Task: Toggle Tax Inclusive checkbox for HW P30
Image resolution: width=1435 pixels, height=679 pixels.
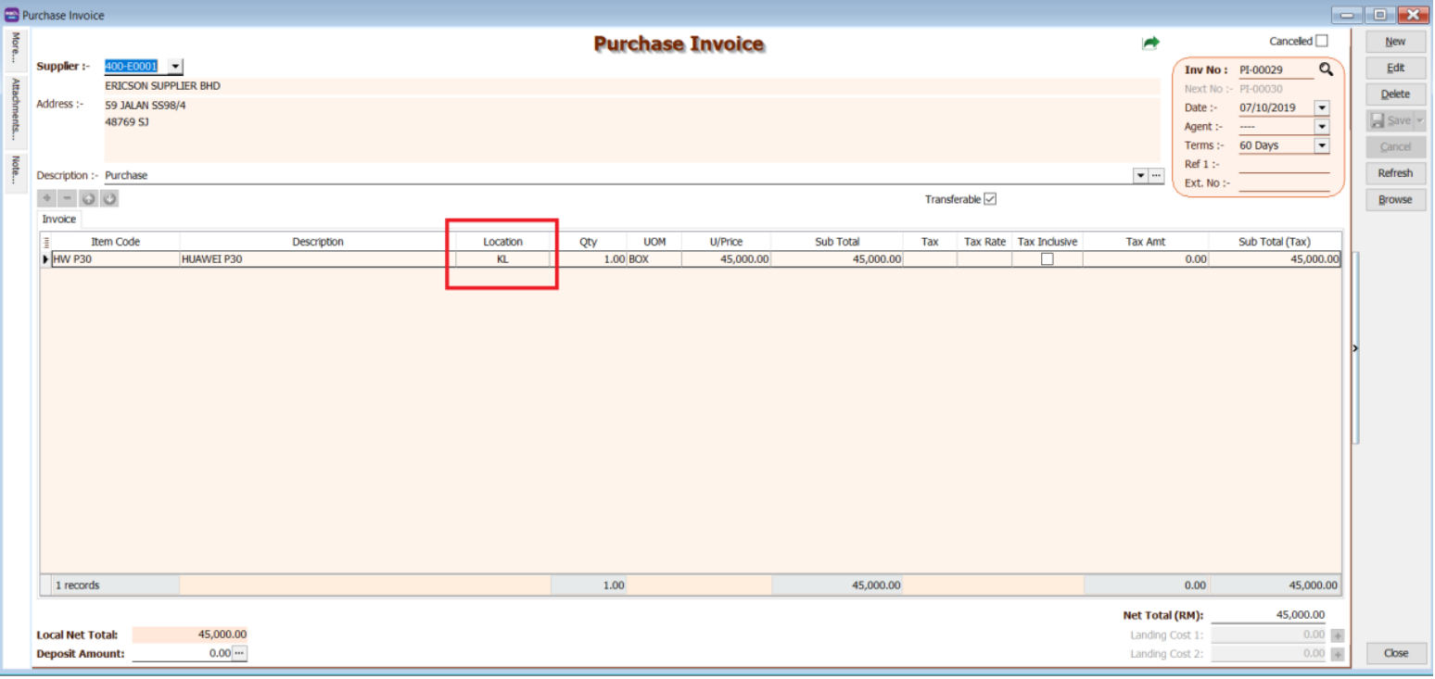Action: tap(1047, 259)
